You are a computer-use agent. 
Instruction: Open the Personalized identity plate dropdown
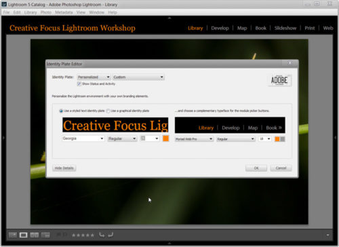(94, 77)
